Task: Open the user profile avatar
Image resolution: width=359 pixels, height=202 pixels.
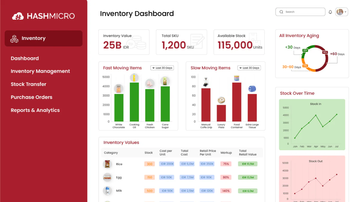Action: (x=340, y=12)
